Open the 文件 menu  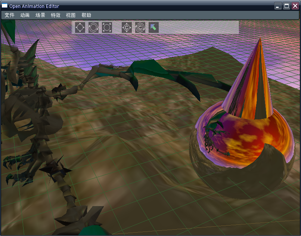click(x=10, y=15)
